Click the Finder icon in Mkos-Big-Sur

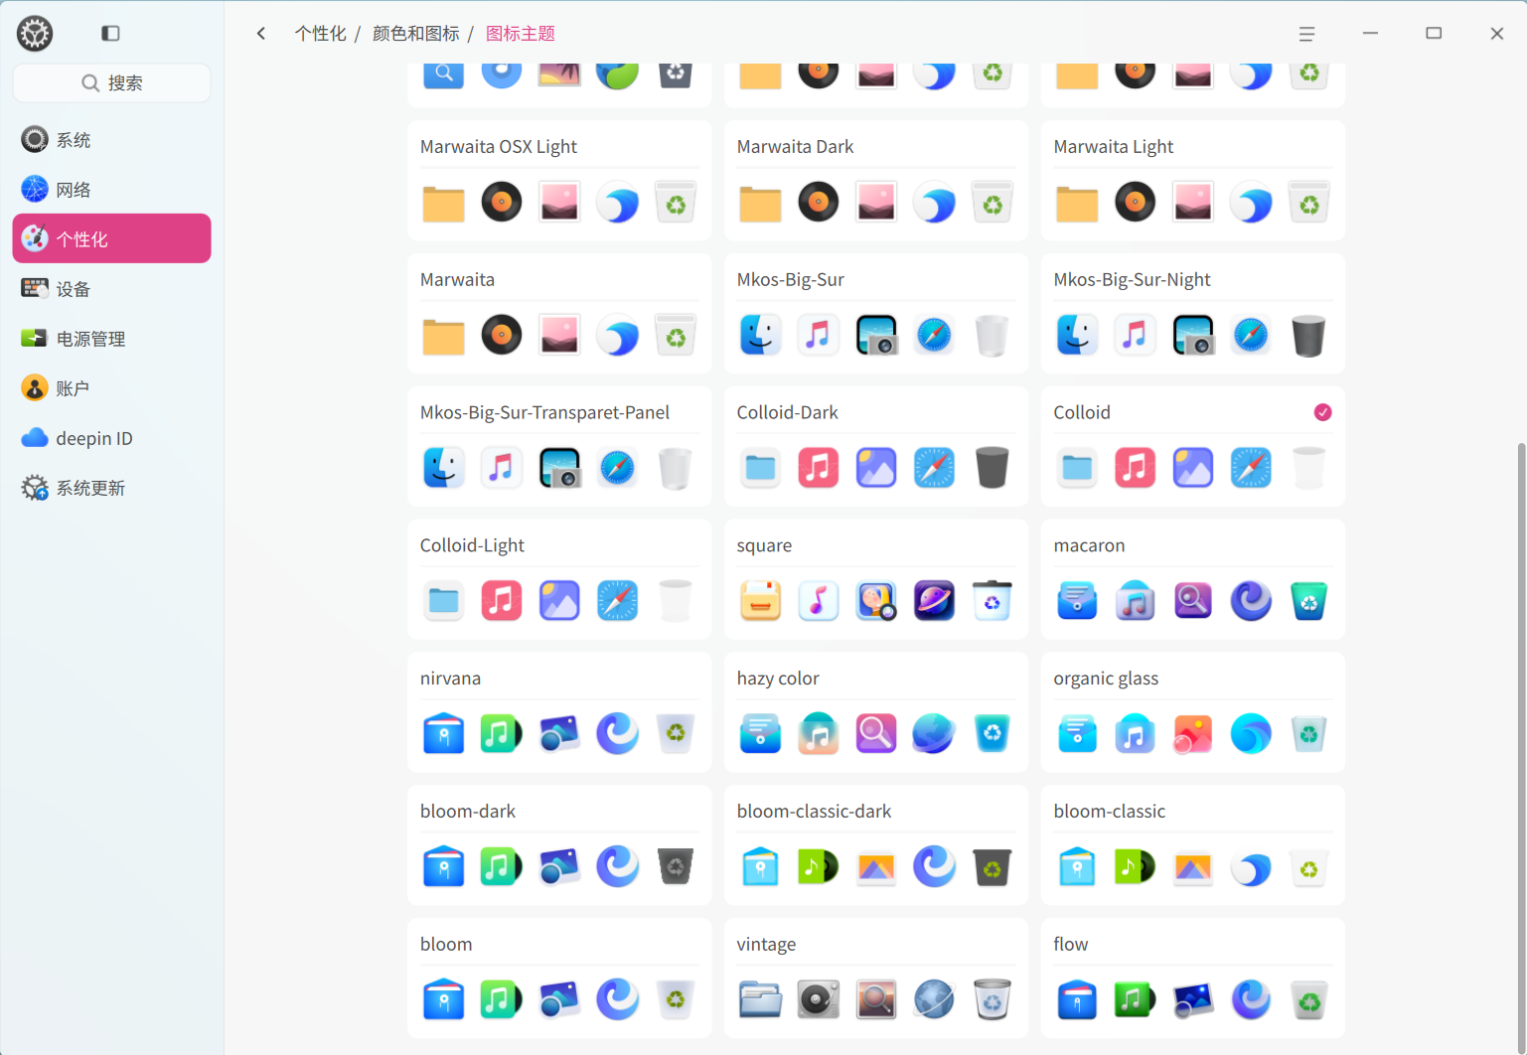pos(760,335)
